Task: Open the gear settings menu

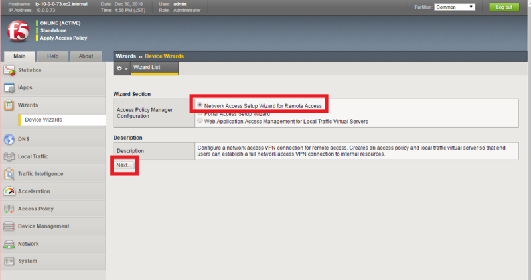Action: (x=122, y=68)
